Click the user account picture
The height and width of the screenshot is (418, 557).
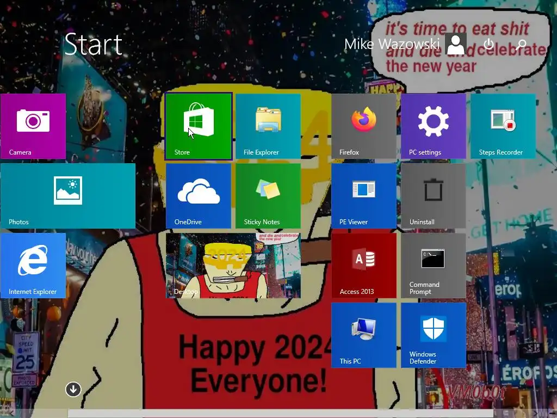456,44
